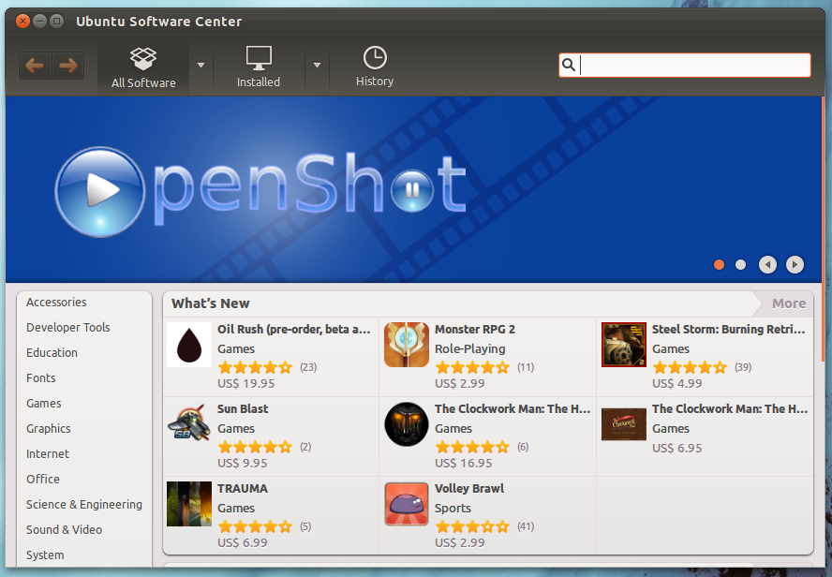Expand the Installed dropdown arrow

point(317,66)
